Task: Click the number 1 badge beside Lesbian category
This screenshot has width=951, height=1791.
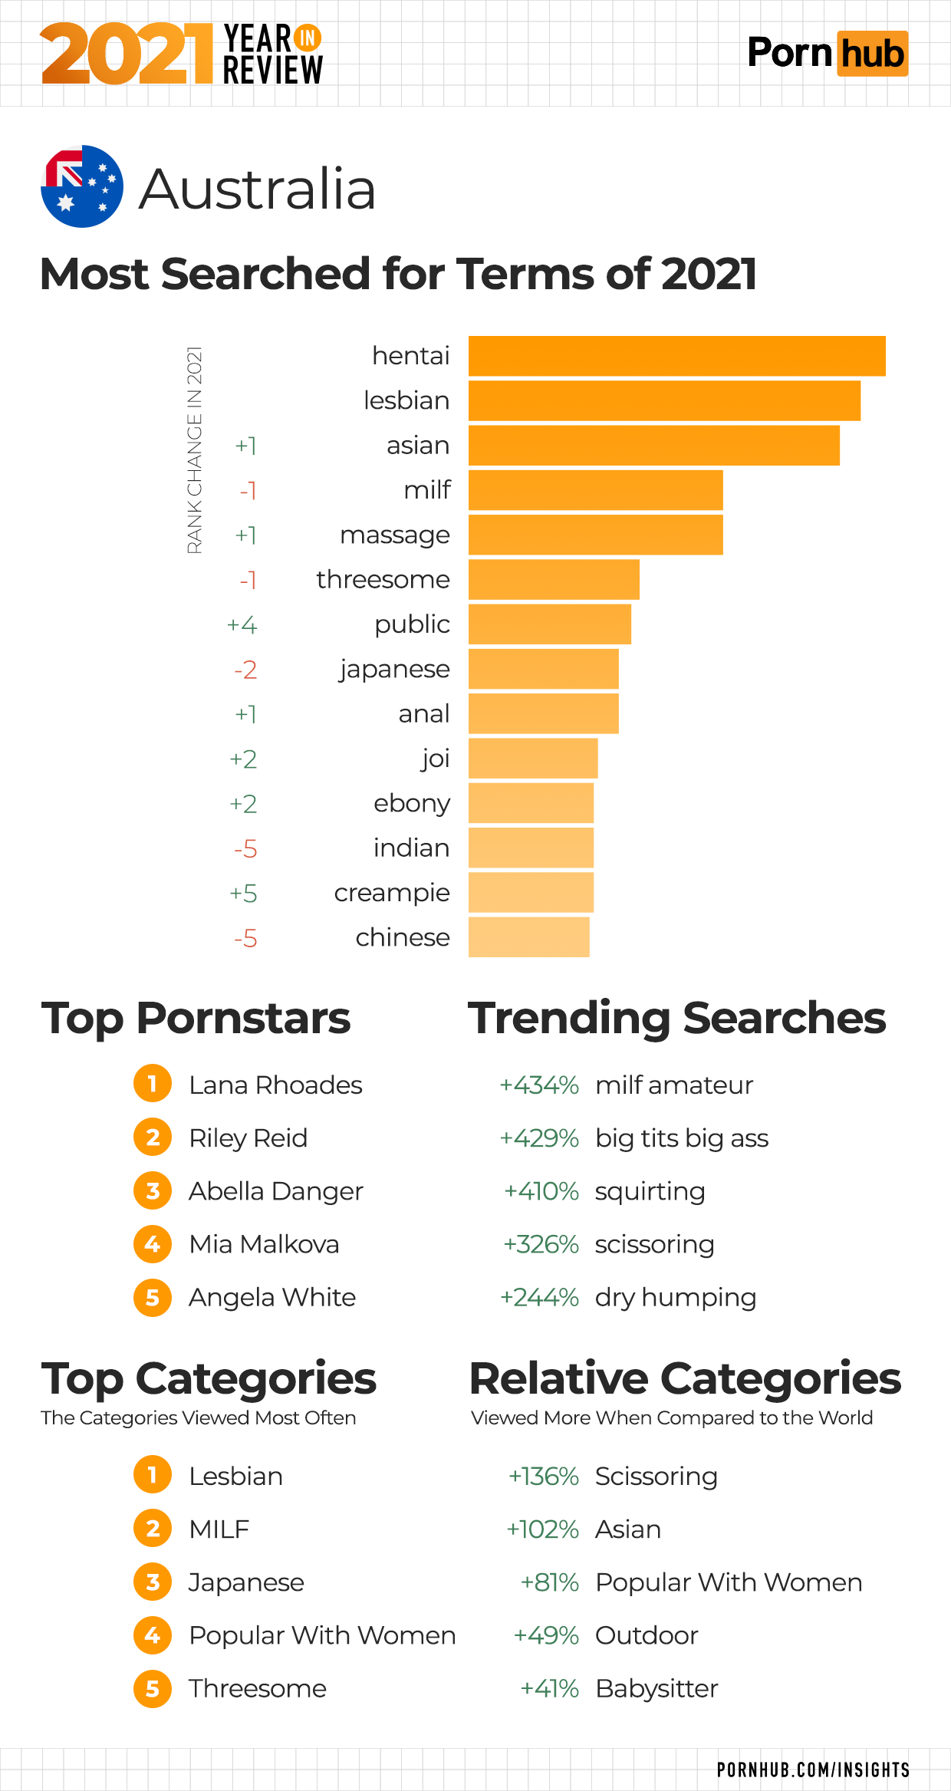Action: pyautogui.click(x=153, y=1475)
